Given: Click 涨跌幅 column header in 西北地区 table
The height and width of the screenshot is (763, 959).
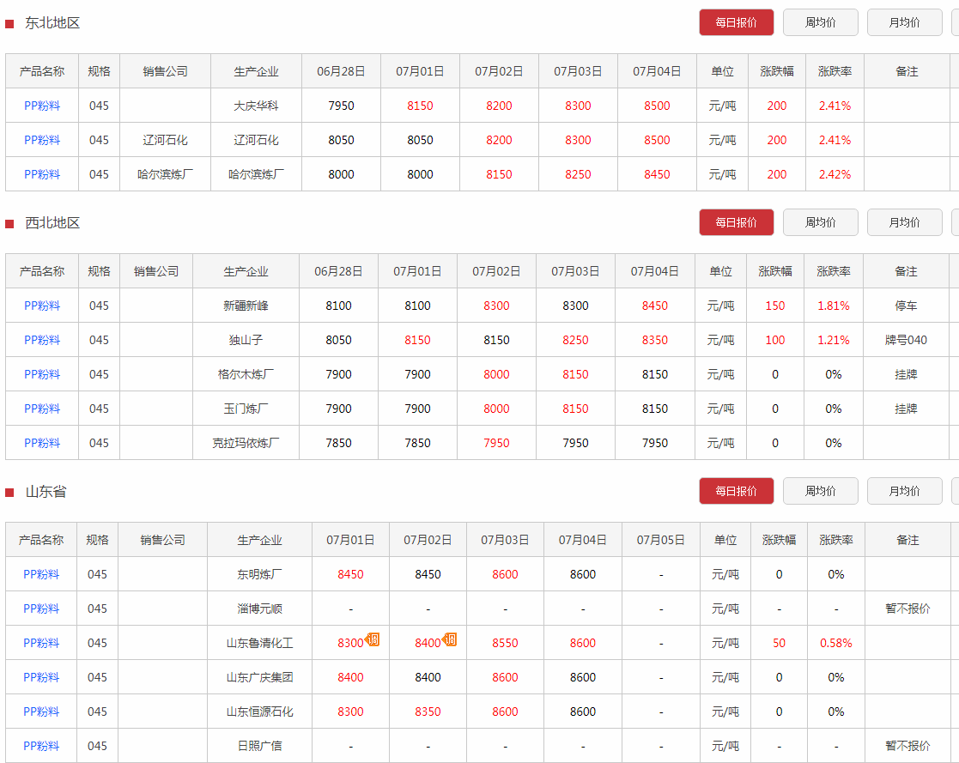Looking at the screenshot, I should [x=775, y=271].
